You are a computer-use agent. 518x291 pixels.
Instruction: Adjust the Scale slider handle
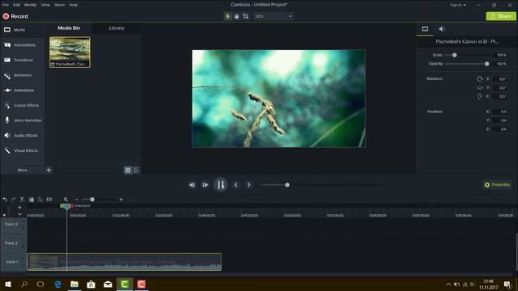[454, 55]
